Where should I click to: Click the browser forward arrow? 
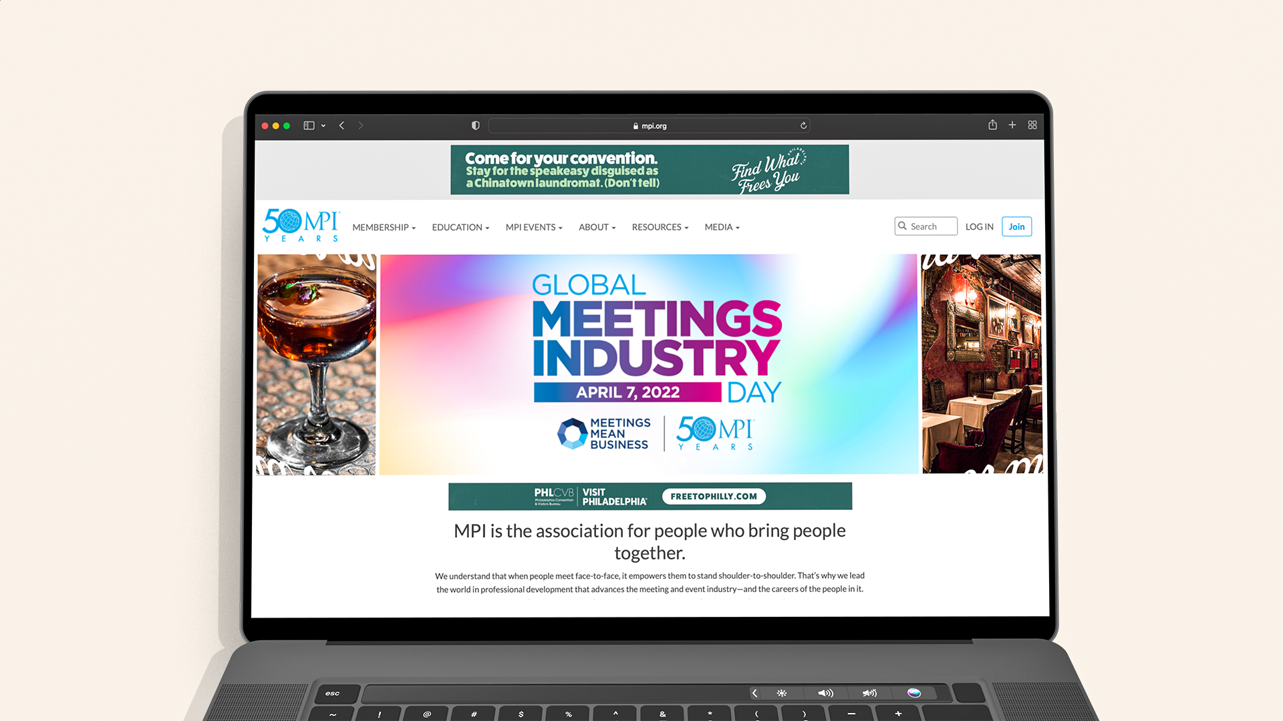pos(361,126)
